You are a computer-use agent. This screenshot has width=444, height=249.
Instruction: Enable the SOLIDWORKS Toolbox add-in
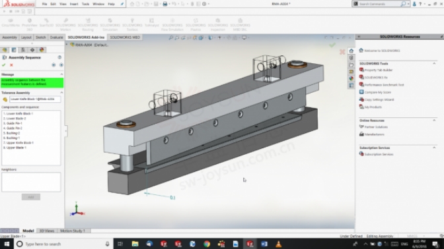tap(132, 25)
